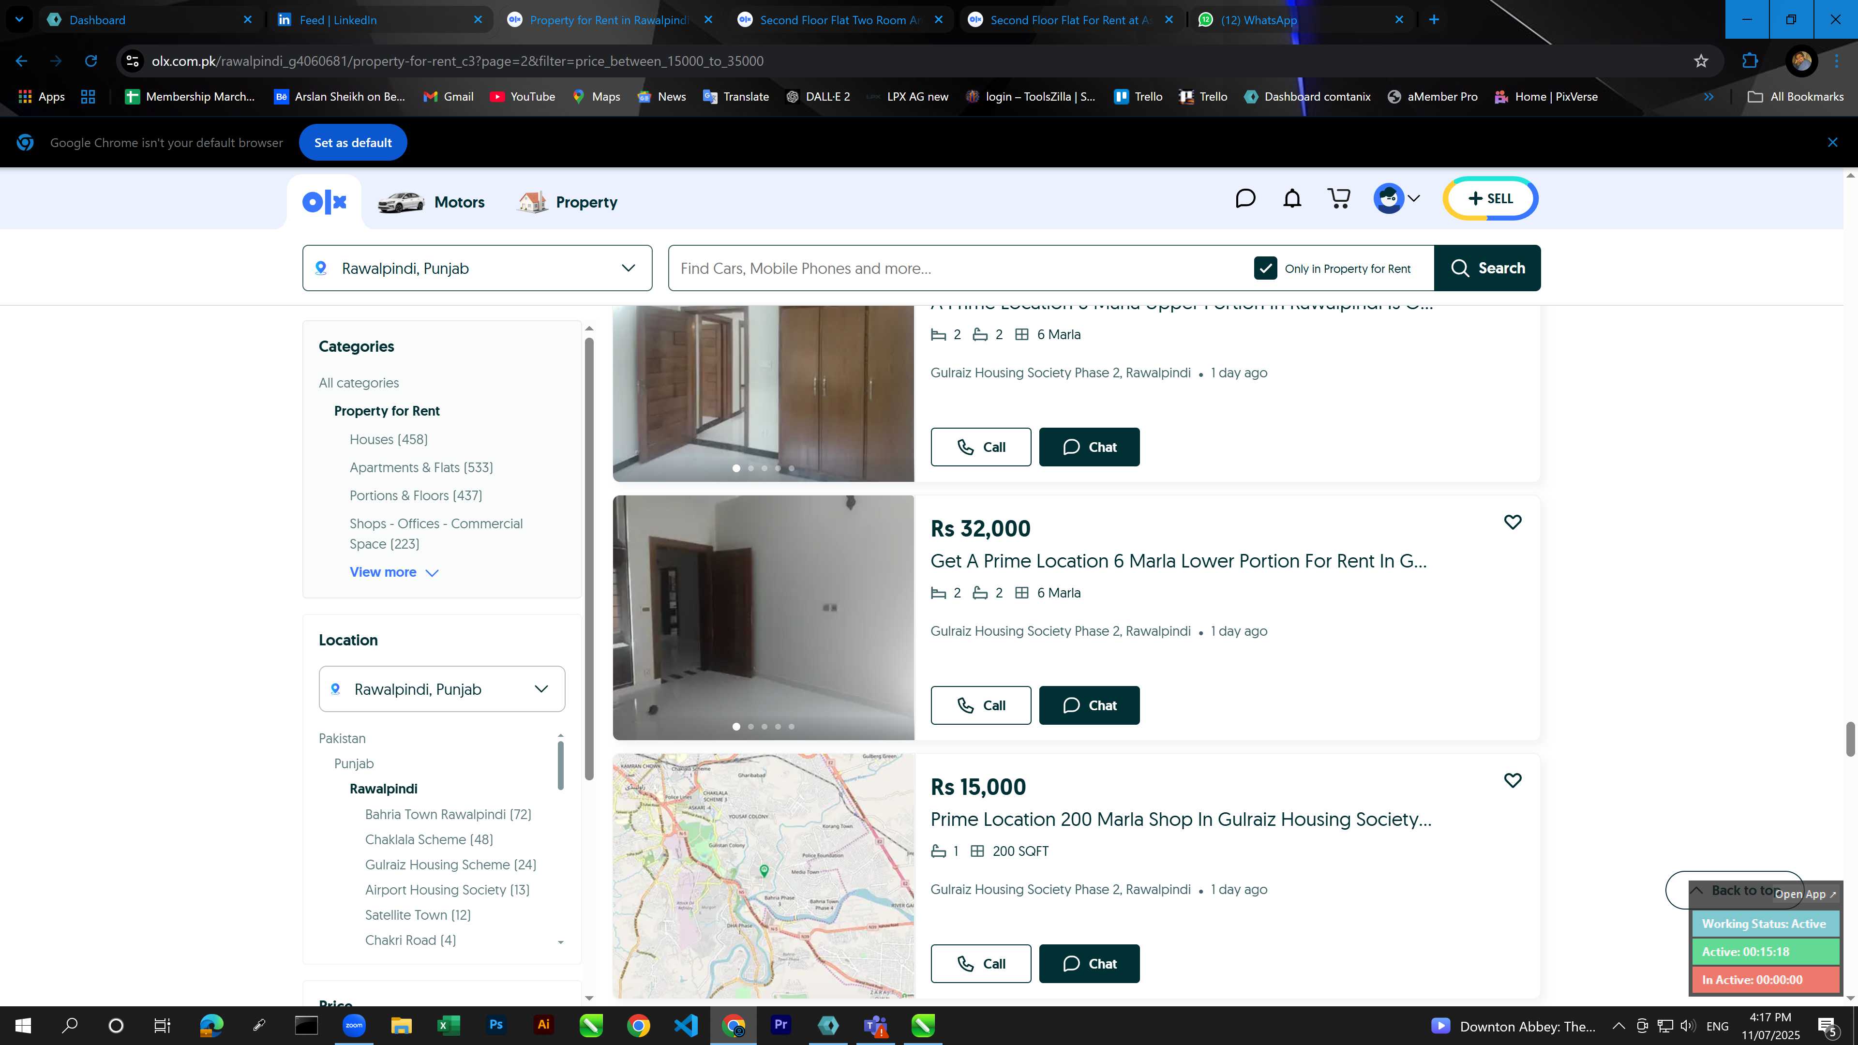Image resolution: width=1858 pixels, height=1045 pixels.
Task: Bookmark this page with the star icon
Action: (1701, 61)
